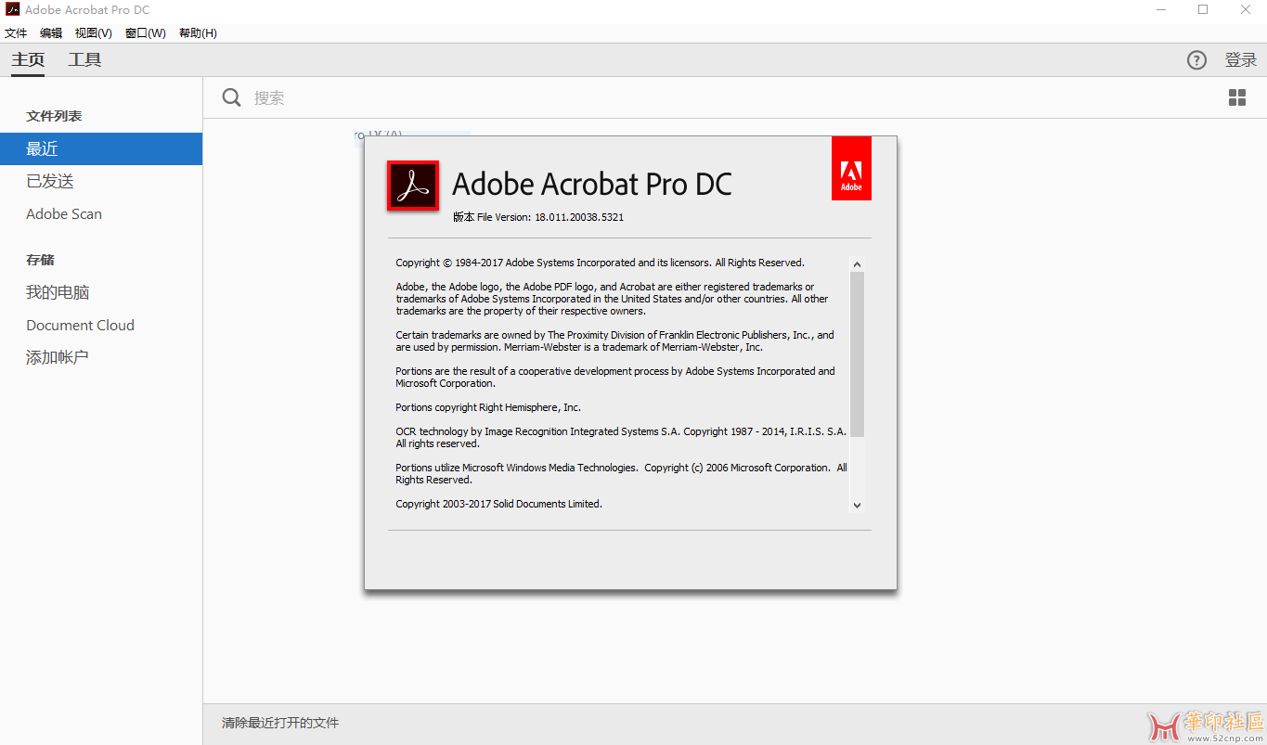Maximize the Acrobat window
Viewport: 1267px width, 745px height.
pyautogui.click(x=1203, y=10)
